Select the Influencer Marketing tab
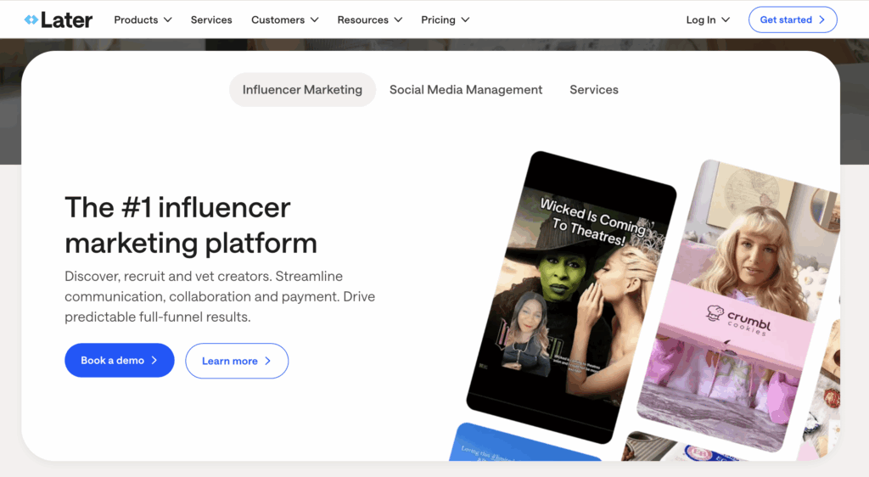Image resolution: width=869 pixels, height=477 pixels. coord(302,90)
